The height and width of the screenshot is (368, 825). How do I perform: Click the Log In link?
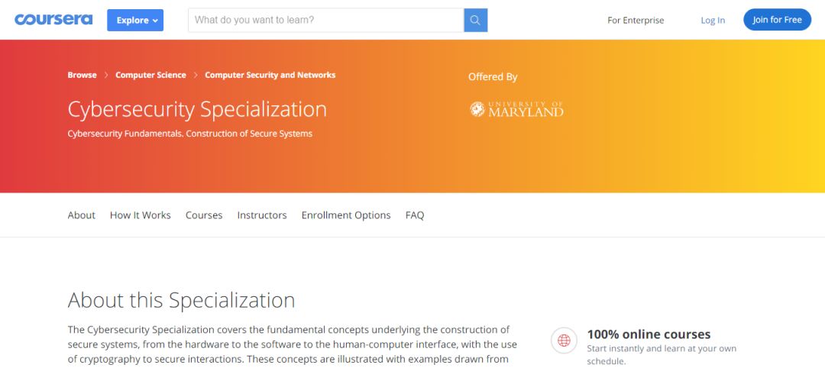click(713, 21)
